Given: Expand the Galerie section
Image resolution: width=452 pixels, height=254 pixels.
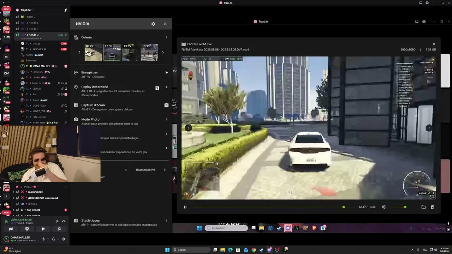Looking at the screenshot, I should click(166, 37).
